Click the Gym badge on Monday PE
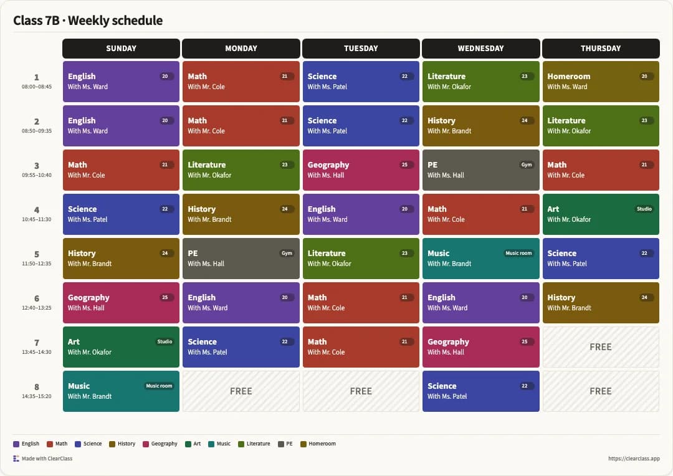The height and width of the screenshot is (476, 673). point(287,253)
